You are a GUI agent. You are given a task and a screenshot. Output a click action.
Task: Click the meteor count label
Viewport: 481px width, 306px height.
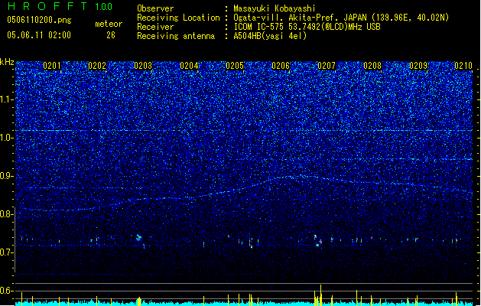tap(109, 24)
